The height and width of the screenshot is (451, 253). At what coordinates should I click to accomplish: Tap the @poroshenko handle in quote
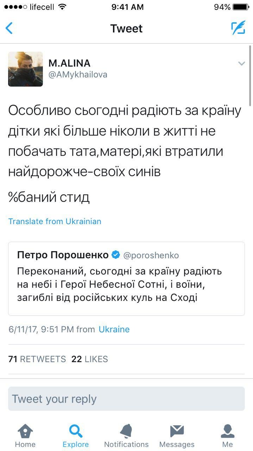151,255
